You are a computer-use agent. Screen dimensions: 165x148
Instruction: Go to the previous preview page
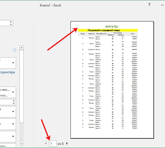[x=46, y=144]
